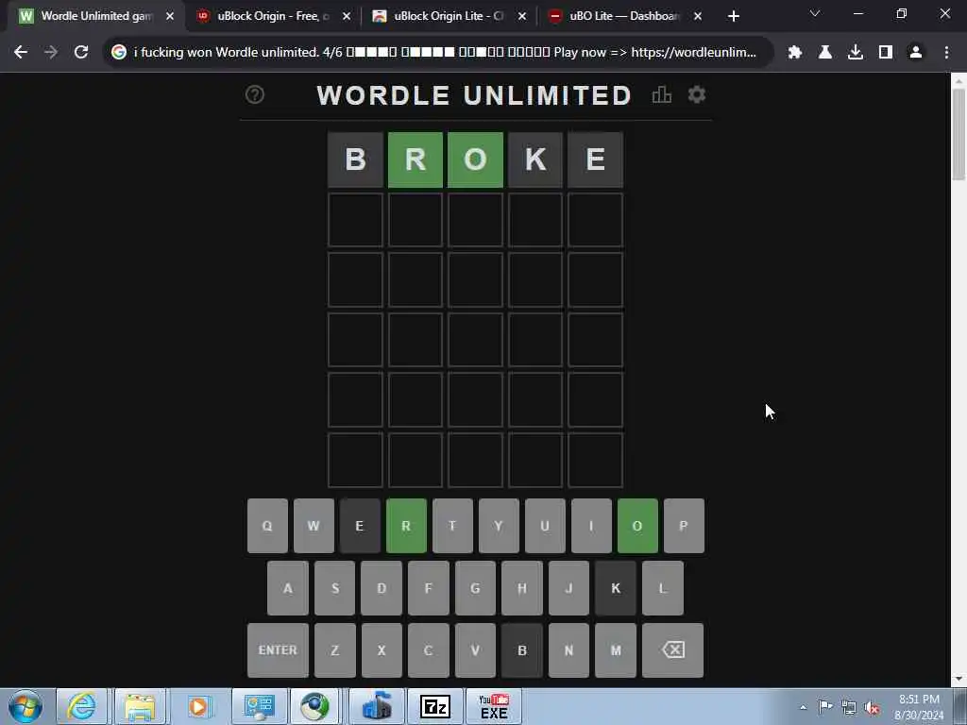Viewport: 967px width, 725px height.
Task: Click the green R tile in first row
Action: [x=416, y=160]
